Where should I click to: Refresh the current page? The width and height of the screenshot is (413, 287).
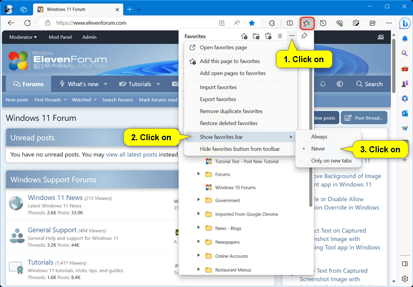(x=28, y=23)
